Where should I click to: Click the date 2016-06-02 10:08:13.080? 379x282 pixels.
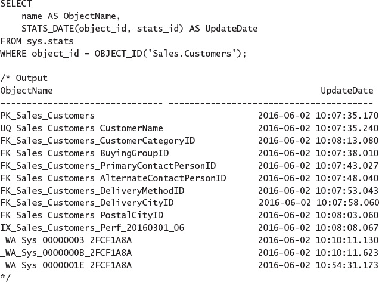[x=318, y=141]
